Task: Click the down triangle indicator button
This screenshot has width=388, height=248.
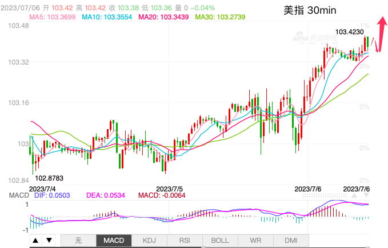Action: (49, 241)
